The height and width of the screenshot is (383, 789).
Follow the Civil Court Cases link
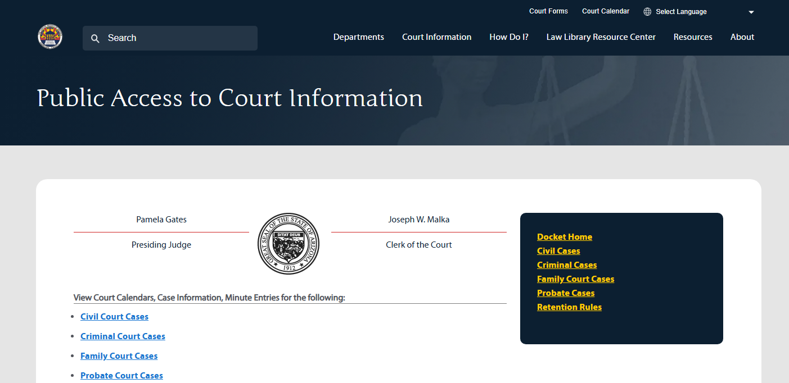114,317
